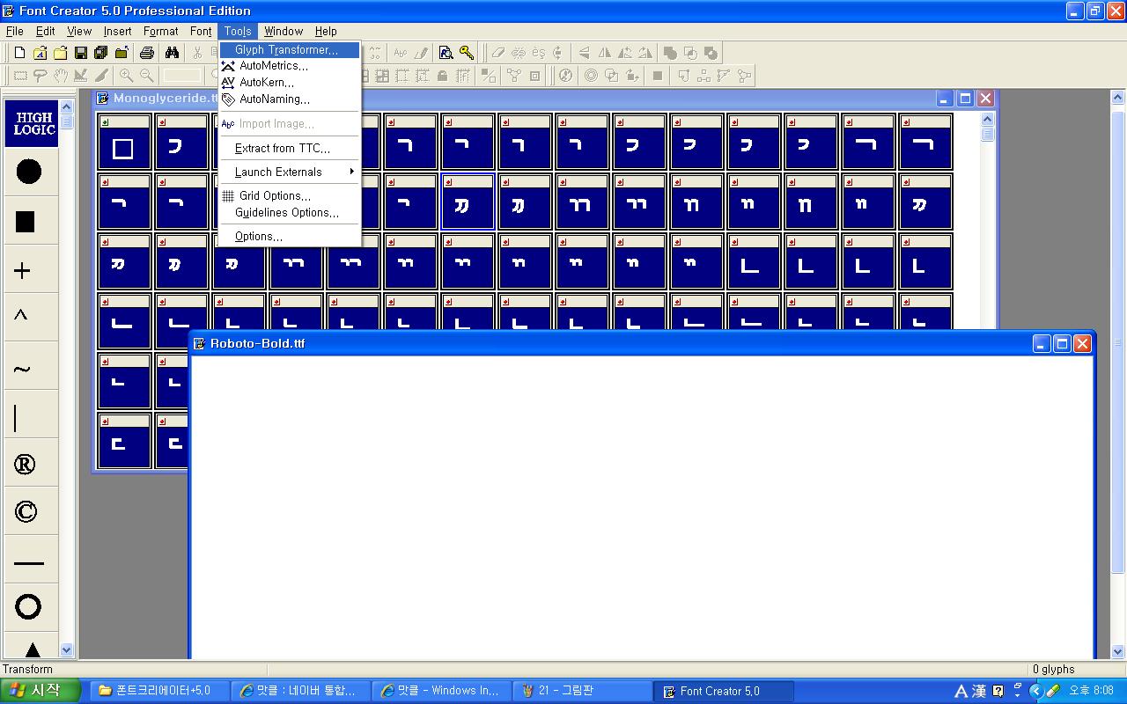
Task: Select the black filled circle sample
Action: click(x=29, y=172)
